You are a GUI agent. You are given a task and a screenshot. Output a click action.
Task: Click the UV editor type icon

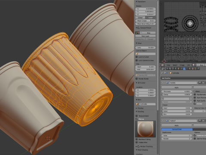click(163, 65)
